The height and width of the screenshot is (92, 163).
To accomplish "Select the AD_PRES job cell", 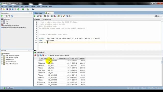I will (x=53, y=68).
